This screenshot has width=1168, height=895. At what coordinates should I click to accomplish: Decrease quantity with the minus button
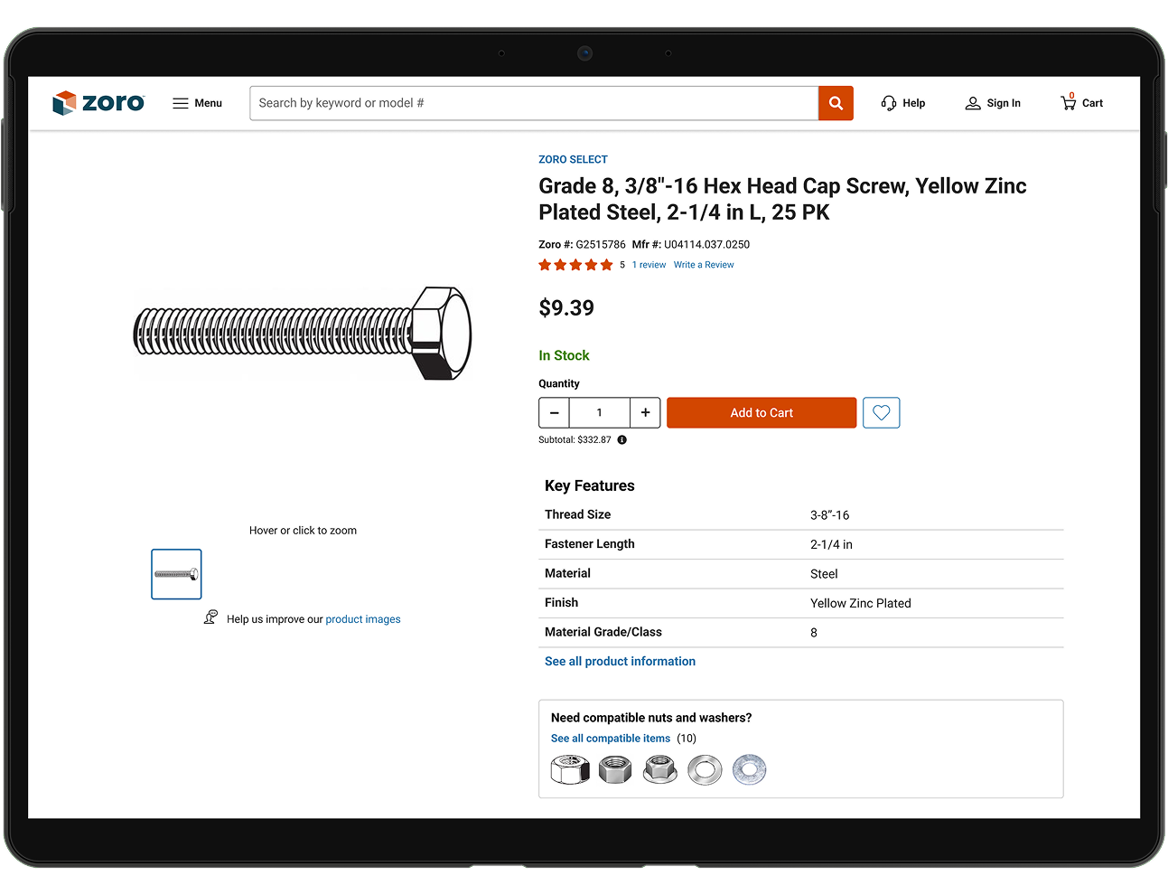coord(554,413)
